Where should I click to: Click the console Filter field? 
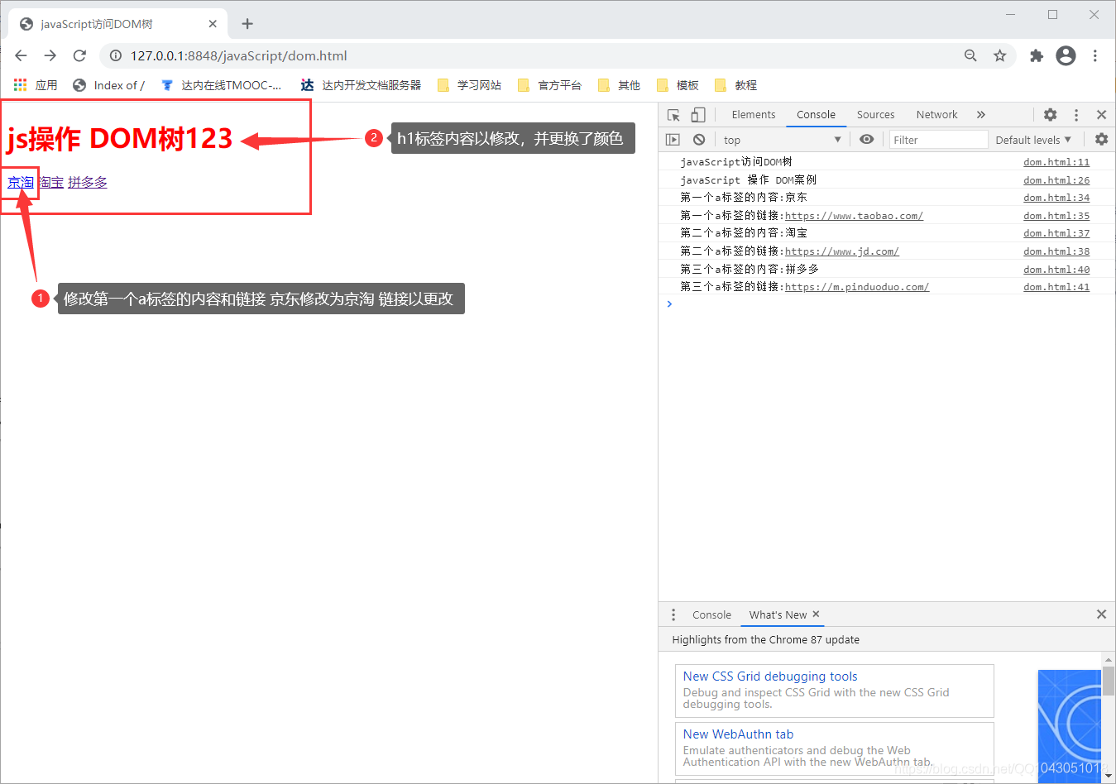point(938,140)
